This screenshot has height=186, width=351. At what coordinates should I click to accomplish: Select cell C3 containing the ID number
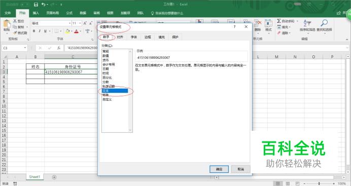[x=71, y=72]
